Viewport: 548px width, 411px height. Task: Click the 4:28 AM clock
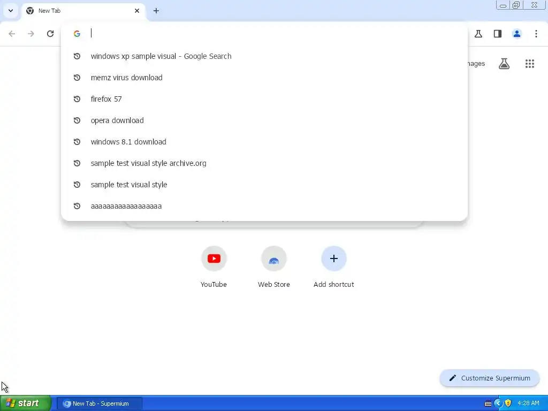pos(528,404)
